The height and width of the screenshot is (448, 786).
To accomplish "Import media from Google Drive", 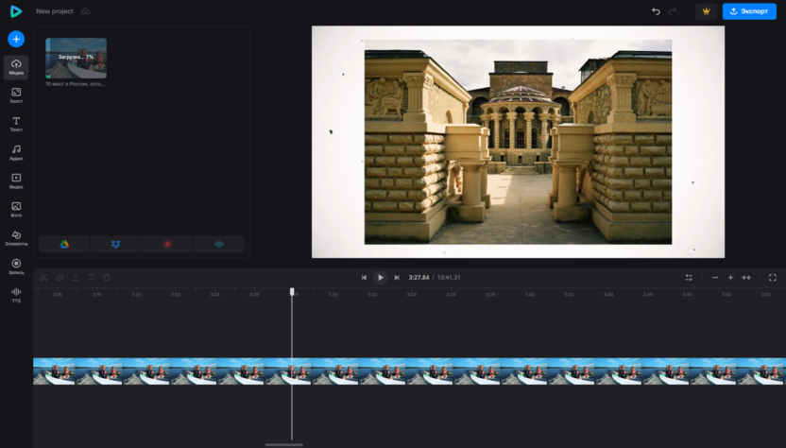I will pos(65,244).
